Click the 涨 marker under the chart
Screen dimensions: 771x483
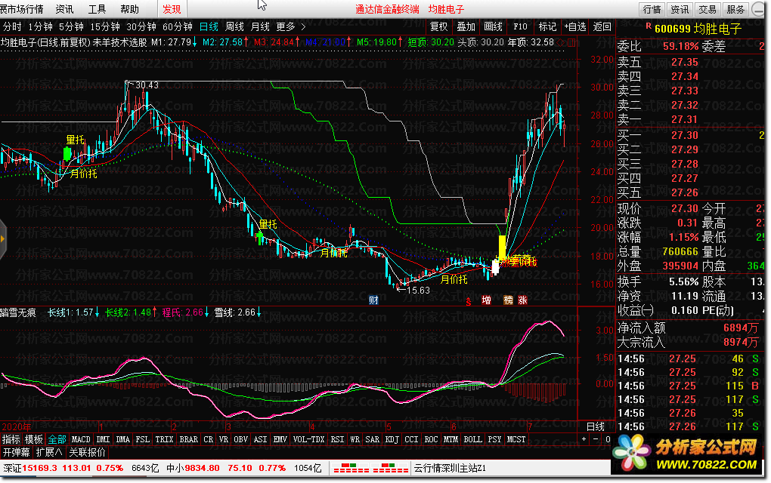pos(522,300)
